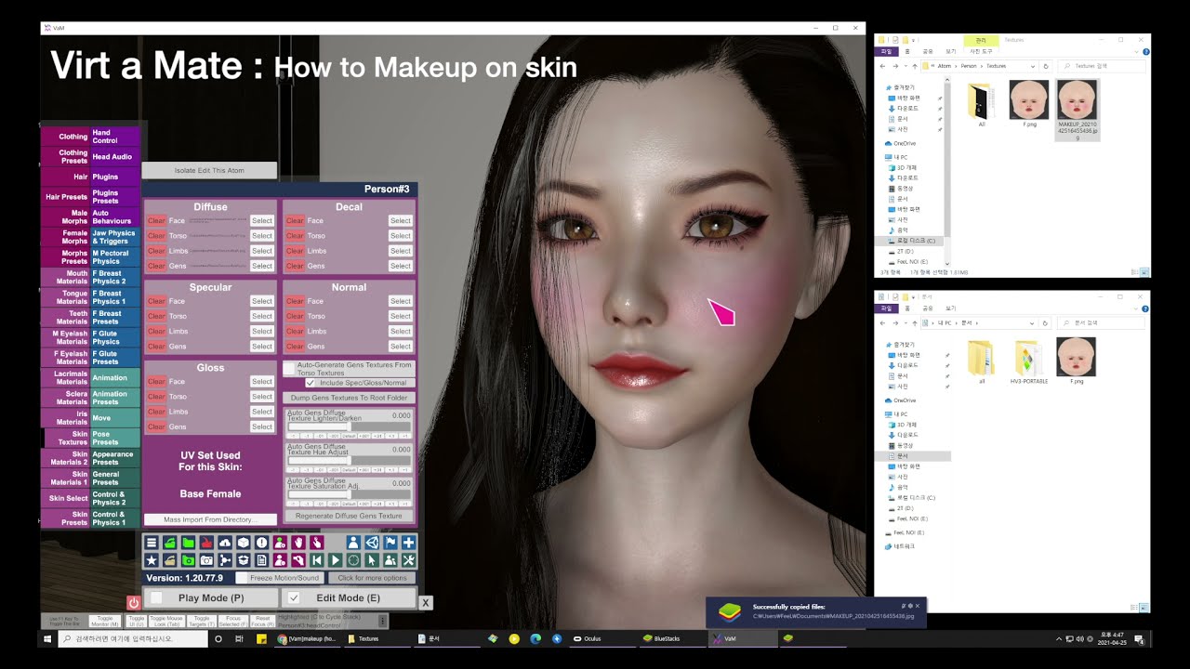The image size is (1190, 669).
Task: Click the magenta open hand icon
Action: [298, 543]
